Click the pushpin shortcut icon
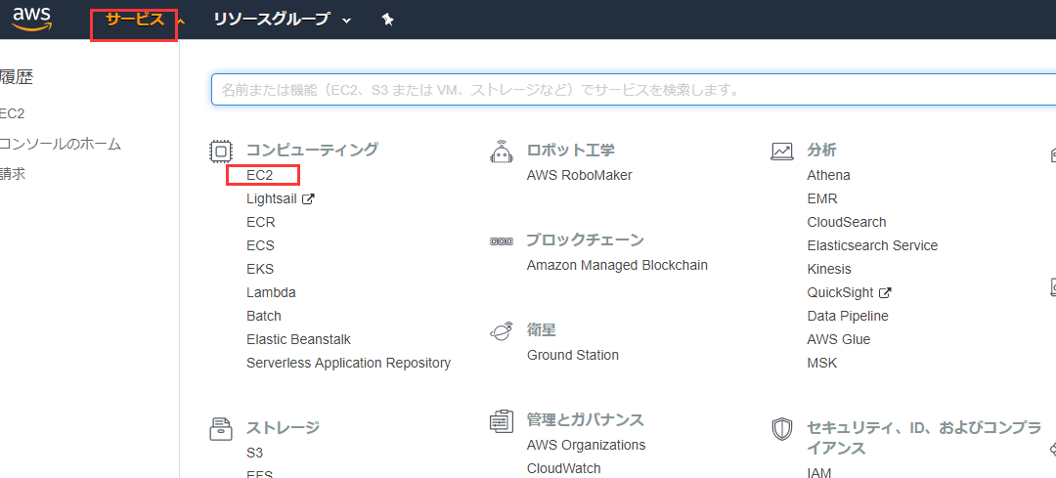The image size is (1056, 478). pos(387,20)
